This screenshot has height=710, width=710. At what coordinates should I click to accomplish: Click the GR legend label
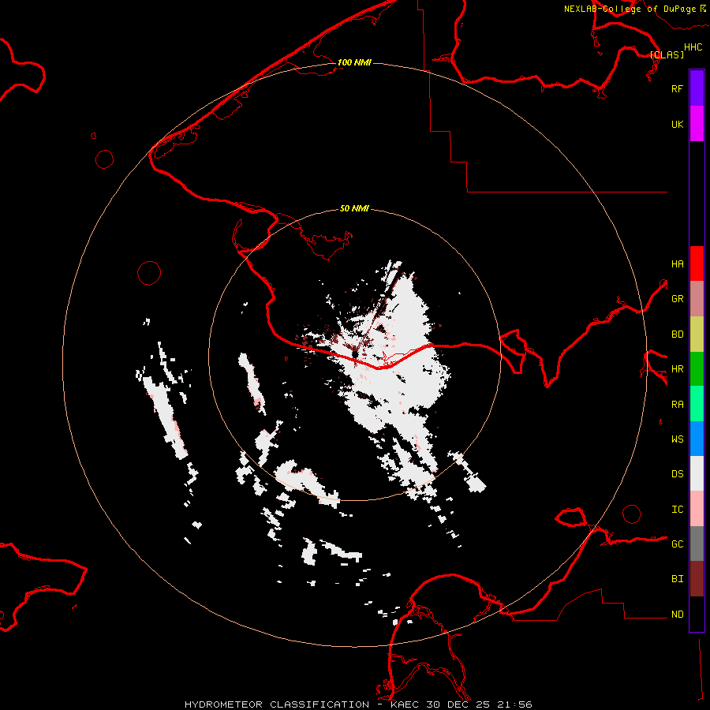[677, 299]
